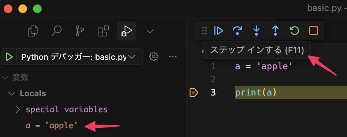Stop debugging with the square icon

coord(313,31)
